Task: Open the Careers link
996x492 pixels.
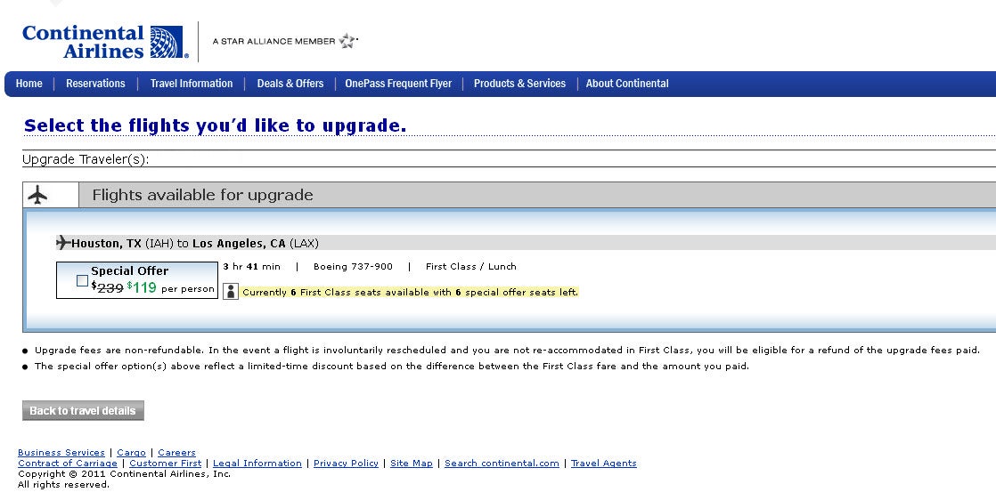Action: [x=176, y=452]
